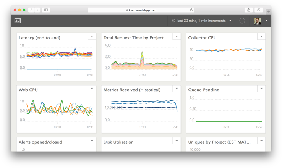Open the Web CPU graph dropdown
The height and width of the screenshot is (168, 282).
point(92,89)
